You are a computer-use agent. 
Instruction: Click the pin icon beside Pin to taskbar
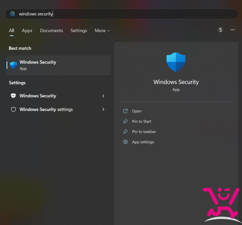pyautogui.click(x=125, y=132)
